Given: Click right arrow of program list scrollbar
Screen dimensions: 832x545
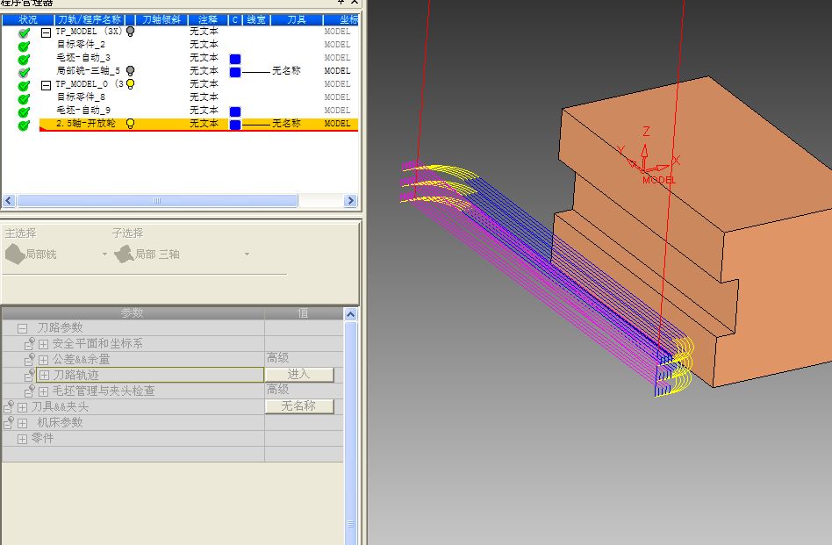Looking at the screenshot, I should pyautogui.click(x=349, y=201).
